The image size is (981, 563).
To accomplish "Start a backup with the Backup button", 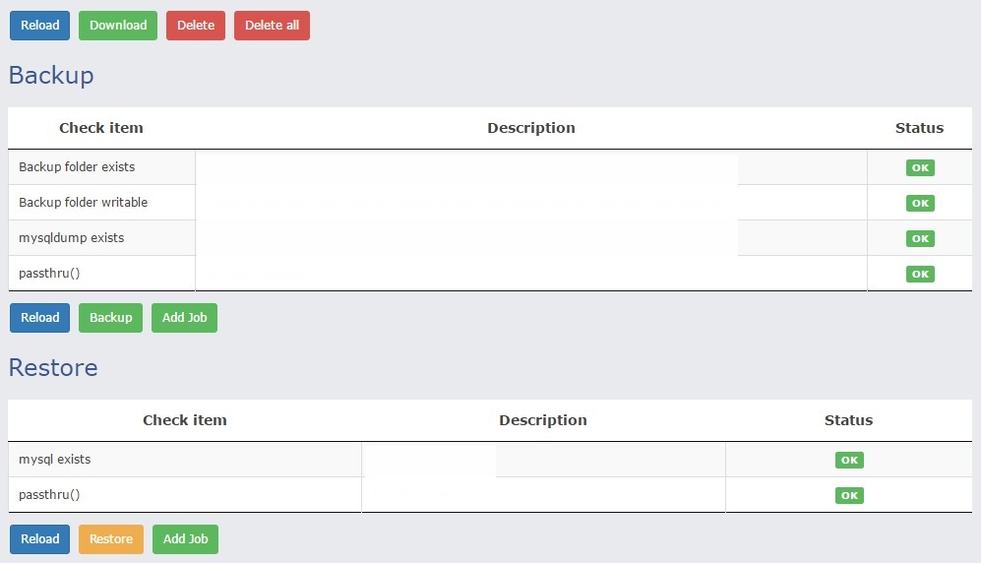I will (110, 318).
